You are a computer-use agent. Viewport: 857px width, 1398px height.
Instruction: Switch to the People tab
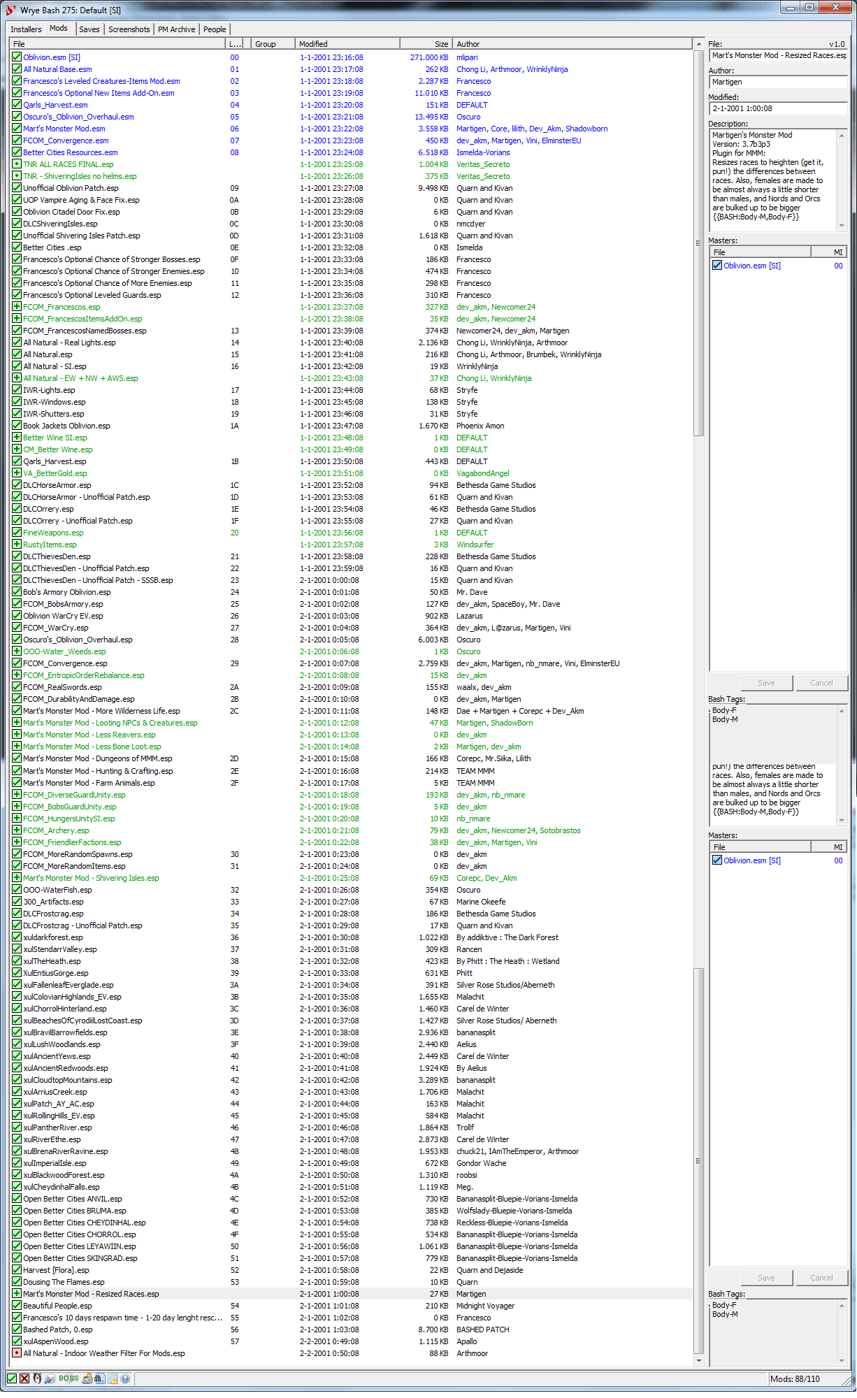[x=215, y=29]
